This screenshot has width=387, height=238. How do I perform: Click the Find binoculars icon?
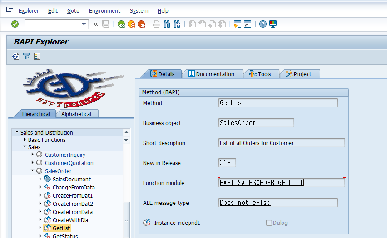coord(167,24)
